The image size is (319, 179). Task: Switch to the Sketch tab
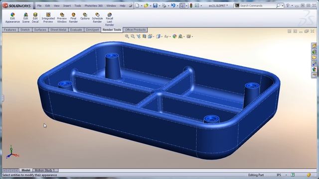[x=25, y=30]
